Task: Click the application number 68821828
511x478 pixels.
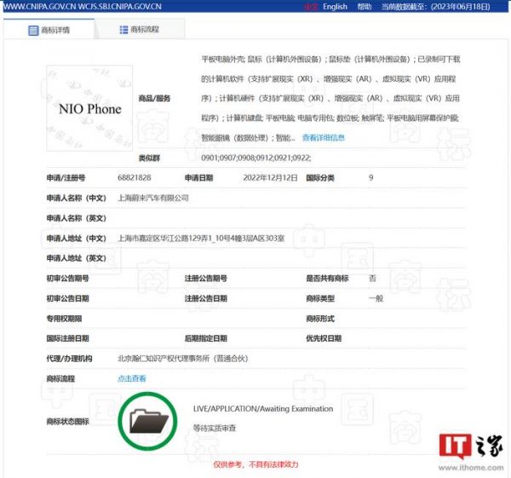Action: [134, 177]
